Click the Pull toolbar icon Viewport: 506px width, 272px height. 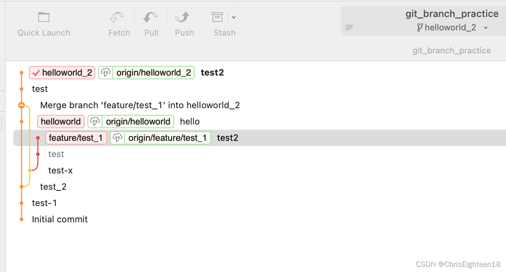[151, 17]
